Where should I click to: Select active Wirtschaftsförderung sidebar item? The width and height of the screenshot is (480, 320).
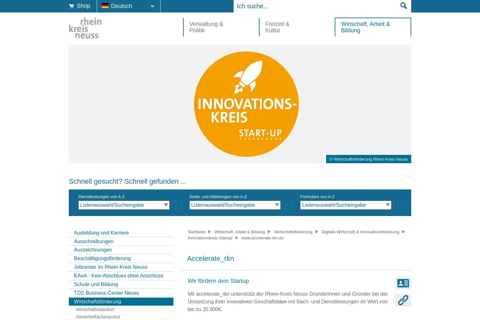pyautogui.click(x=121, y=302)
